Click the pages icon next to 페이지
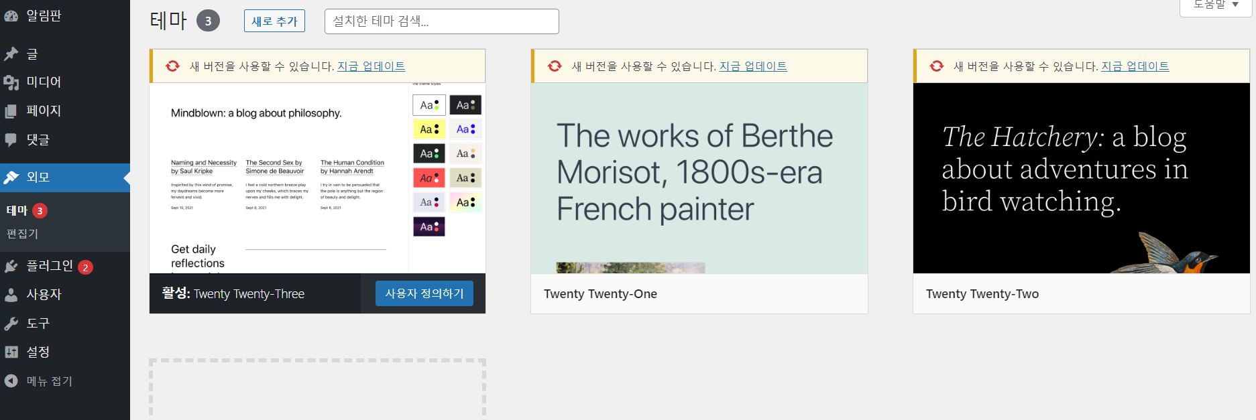The width and height of the screenshot is (1256, 420). pyautogui.click(x=11, y=111)
